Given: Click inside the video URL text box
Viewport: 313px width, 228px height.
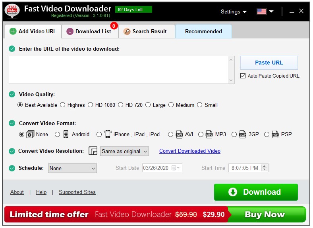Looking at the screenshot, I should pos(119,70).
